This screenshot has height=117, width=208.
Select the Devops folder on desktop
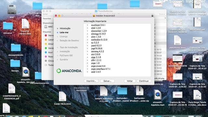(15, 63)
